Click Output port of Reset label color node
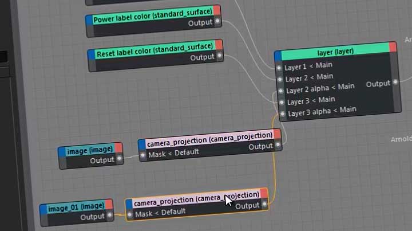 [x=220, y=57]
